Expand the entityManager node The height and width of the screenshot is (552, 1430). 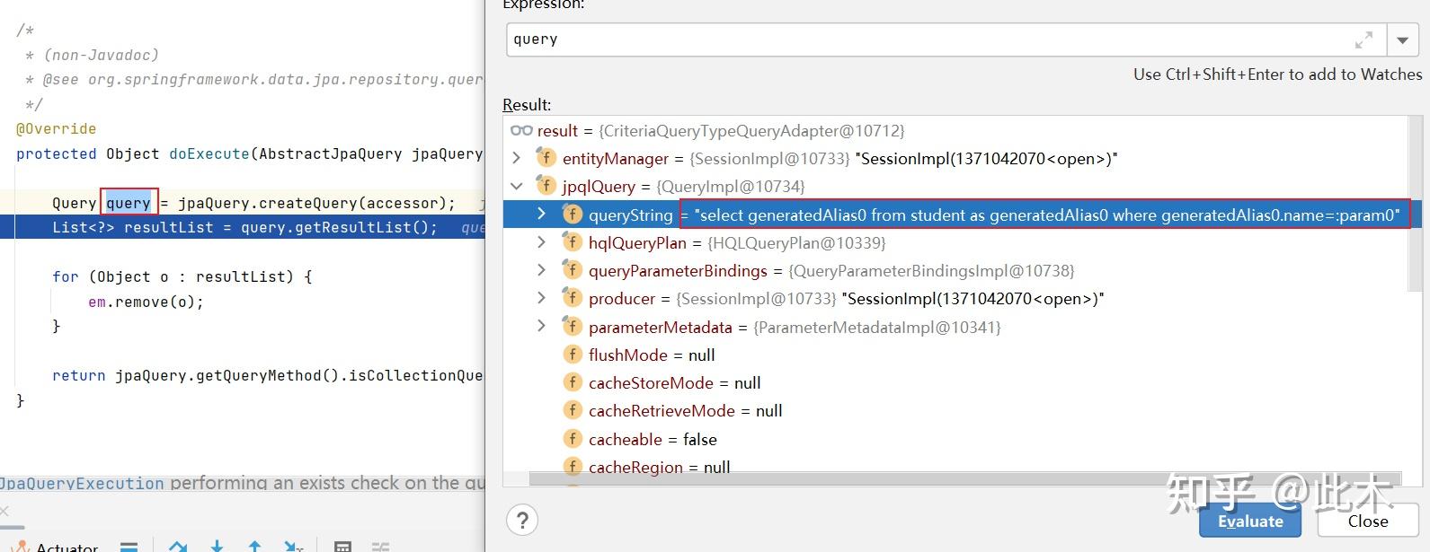(516, 158)
